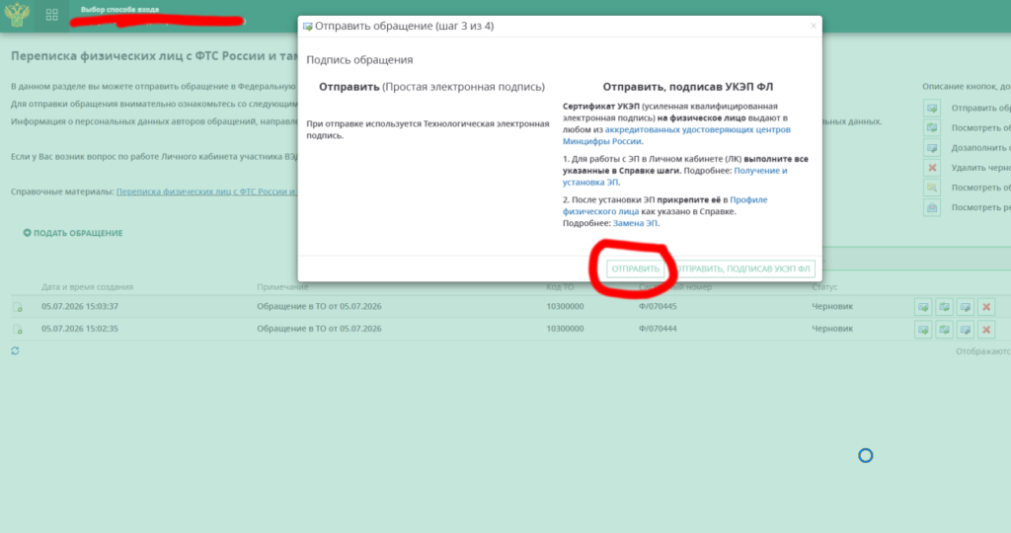This screenshot has width=1011, height=533.
Task: View appeal Ф/070444 using view icon
Action: [x=945, y=330]
